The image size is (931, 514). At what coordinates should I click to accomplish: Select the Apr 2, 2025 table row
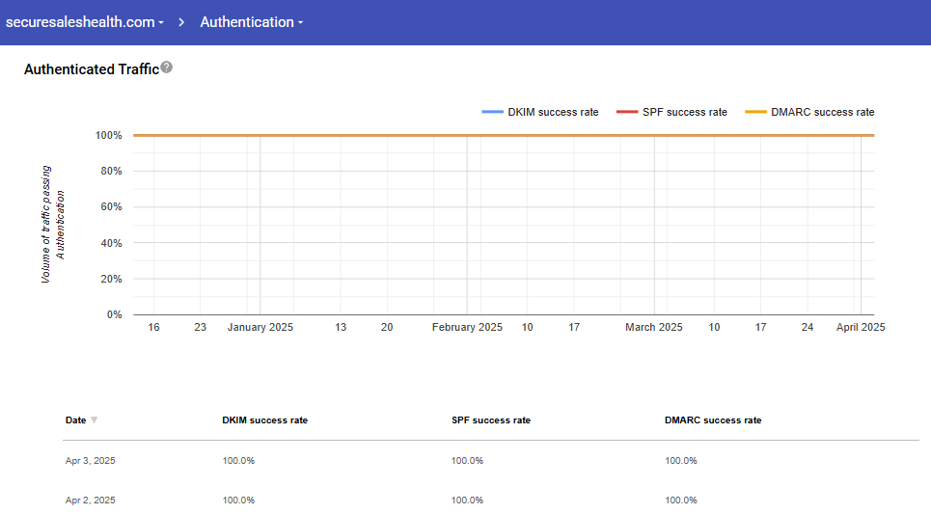(90, 500)
